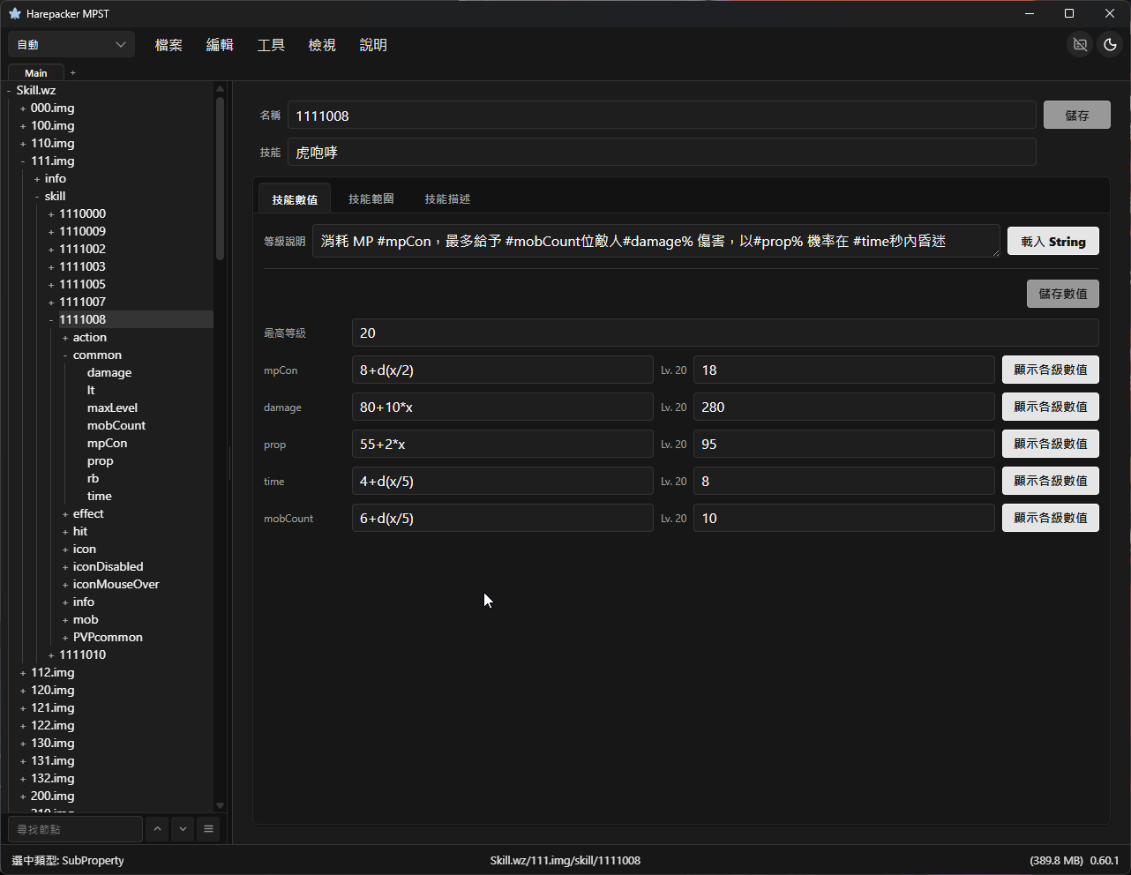Select the effect tree item

88,513
